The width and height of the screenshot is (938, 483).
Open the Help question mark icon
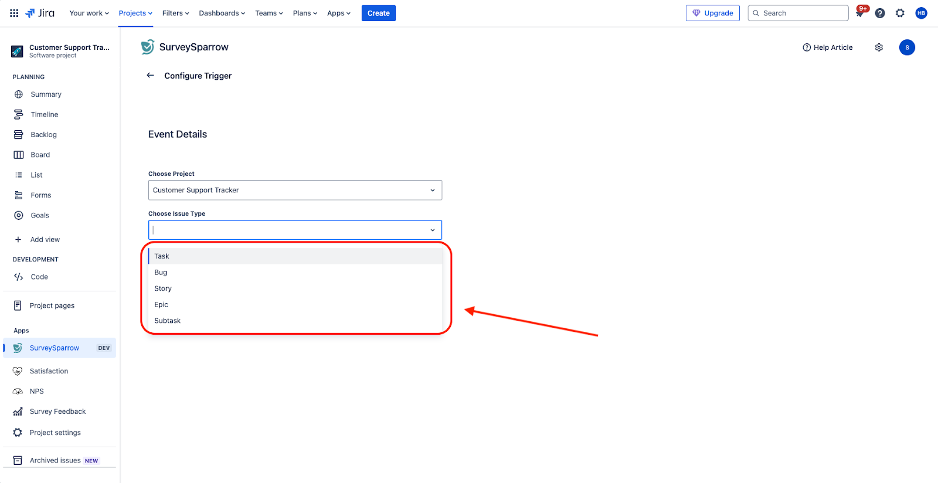tap(880, 13)
